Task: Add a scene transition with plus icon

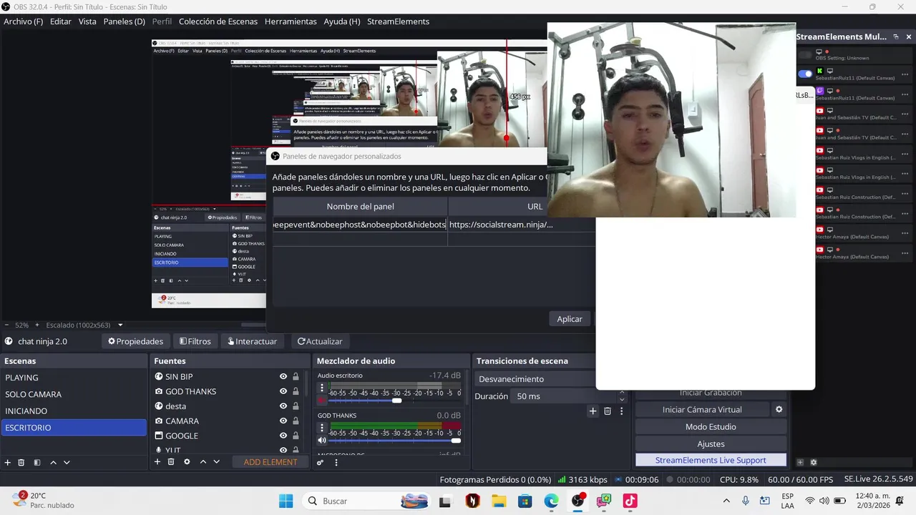Action: click(x=593, y=411)
